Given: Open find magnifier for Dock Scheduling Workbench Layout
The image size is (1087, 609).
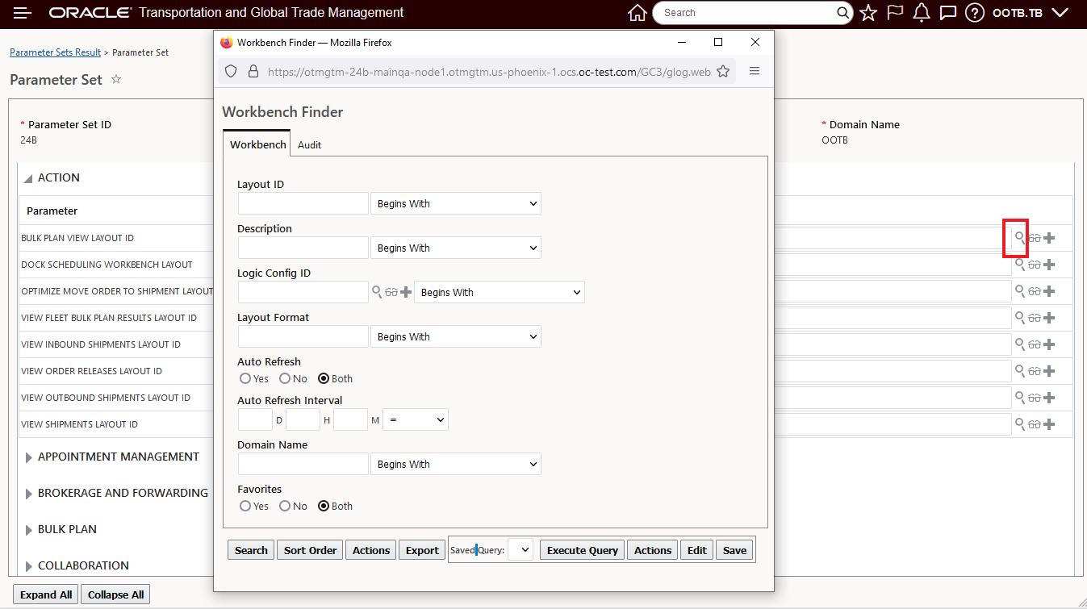Looking at the screenshot, I should 1020,265.
